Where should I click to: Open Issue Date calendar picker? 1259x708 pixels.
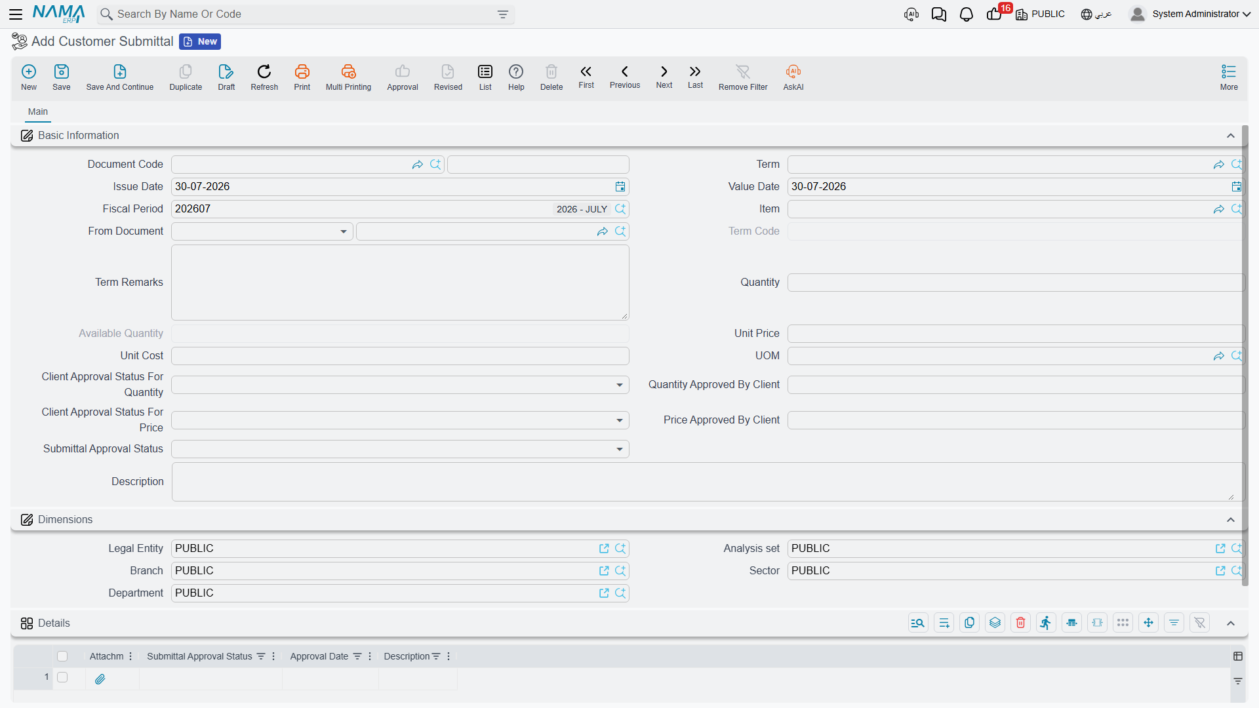point(620,187)
